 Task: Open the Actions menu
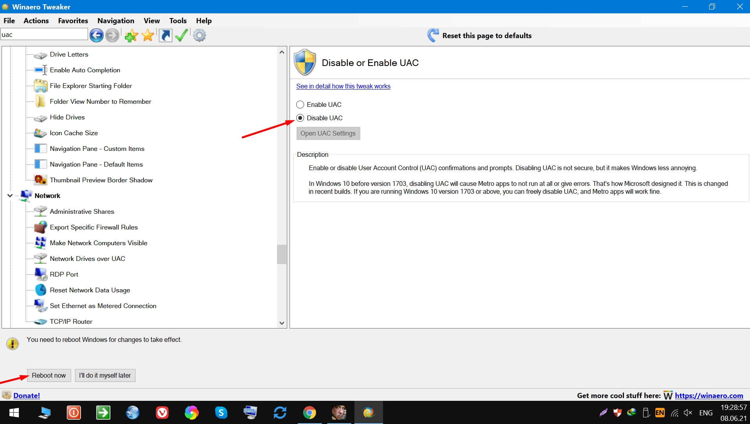pos(36,21)
